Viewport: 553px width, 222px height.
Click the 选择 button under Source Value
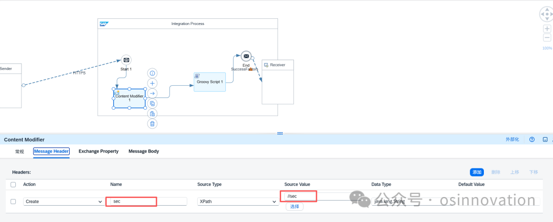294,207
